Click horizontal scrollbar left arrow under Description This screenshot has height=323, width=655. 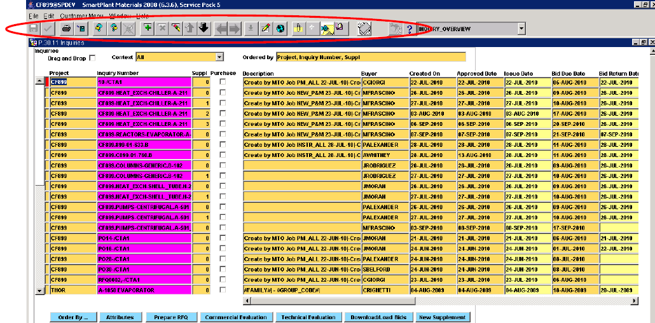tap(247, 301)
